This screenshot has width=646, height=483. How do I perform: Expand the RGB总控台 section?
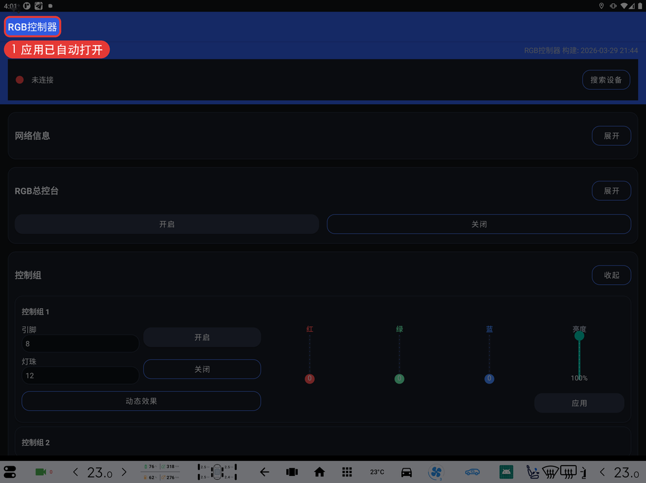611,190
